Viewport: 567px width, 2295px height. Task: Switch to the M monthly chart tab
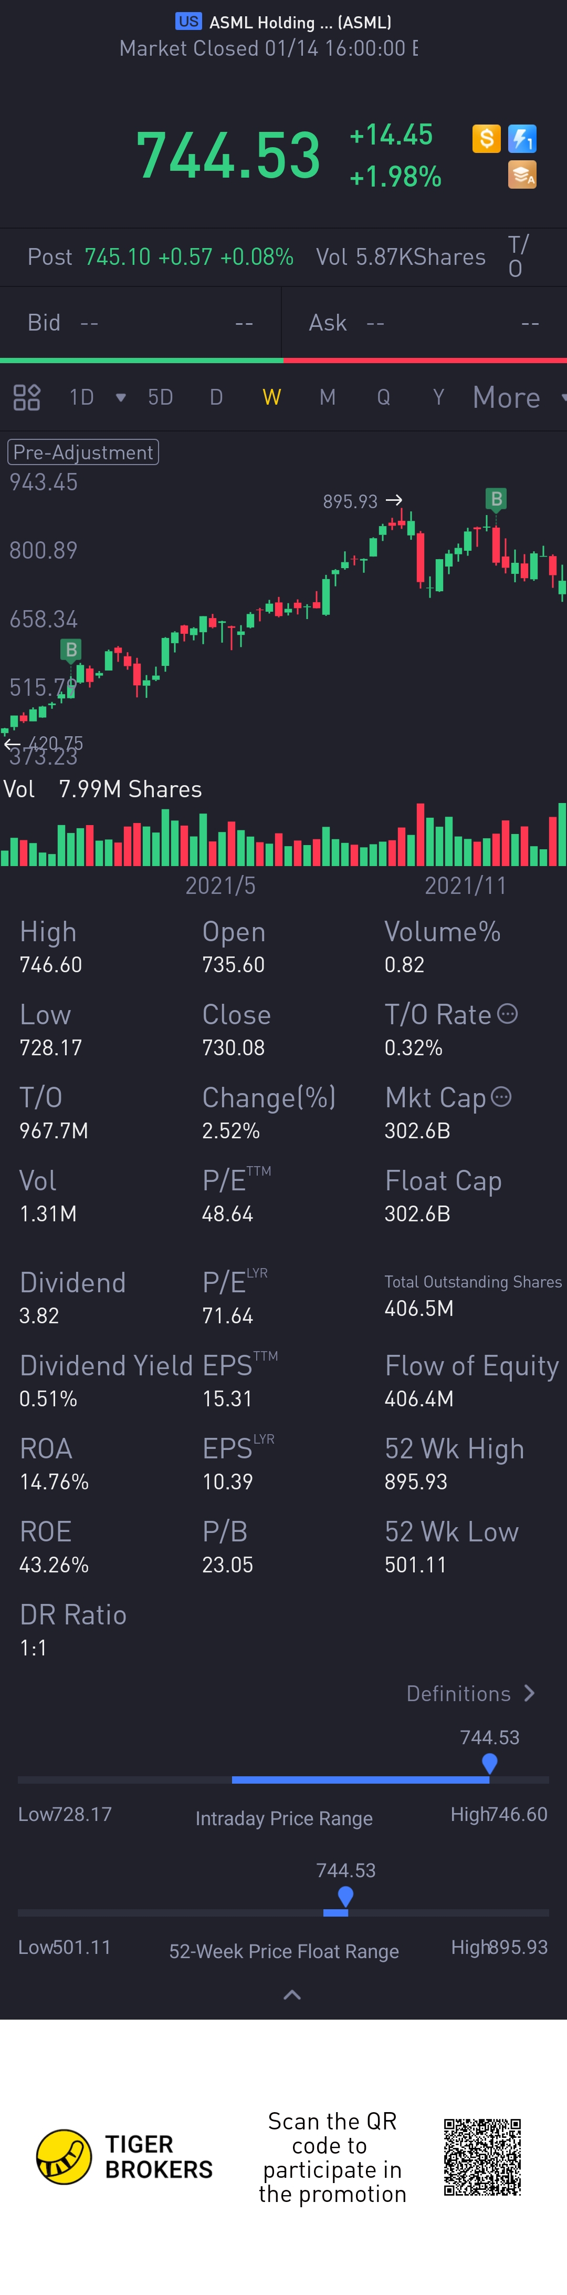point(328,397)
